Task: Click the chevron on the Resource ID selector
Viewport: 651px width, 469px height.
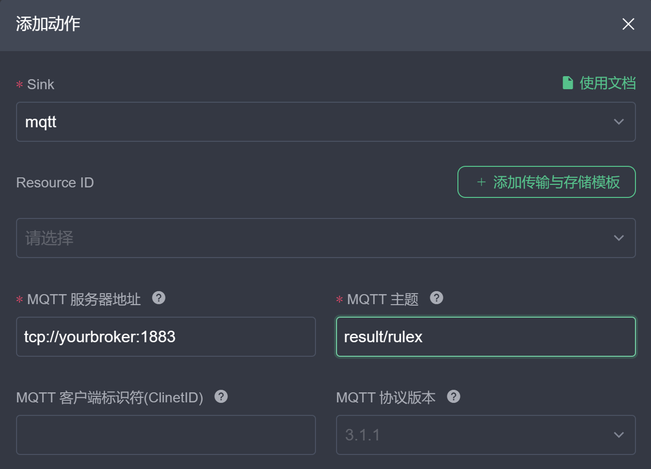Action: pyautogui.click(x=618, y=238)
